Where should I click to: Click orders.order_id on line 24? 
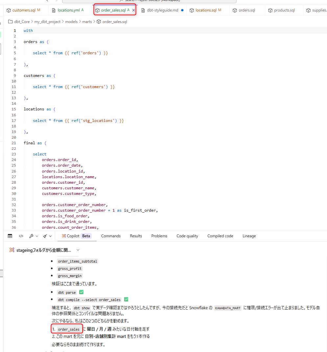pos(59,160)
